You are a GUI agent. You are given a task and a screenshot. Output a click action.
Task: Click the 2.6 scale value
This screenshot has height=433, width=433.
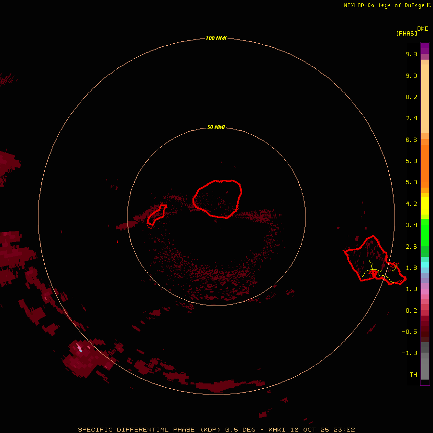(411, 247)
